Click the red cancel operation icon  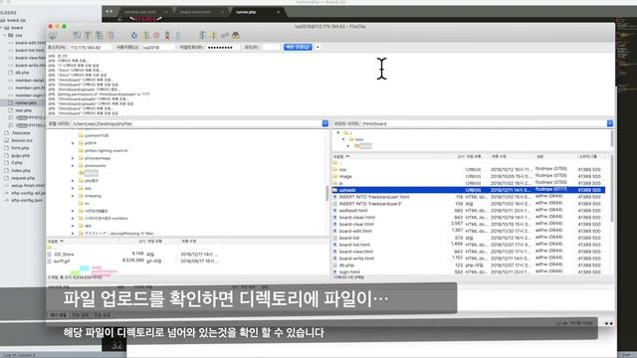click(156, 36)
